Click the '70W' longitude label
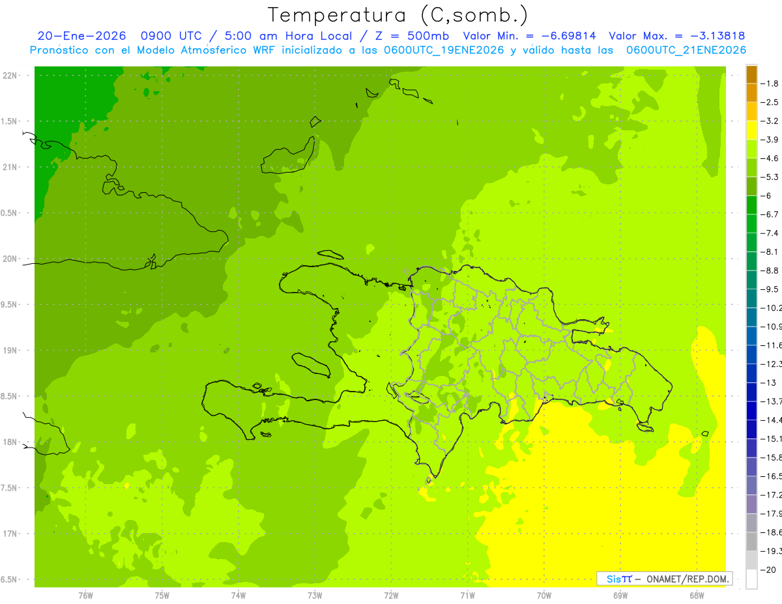The width and height of the screenshot is (782, 604). coord(544,595)
